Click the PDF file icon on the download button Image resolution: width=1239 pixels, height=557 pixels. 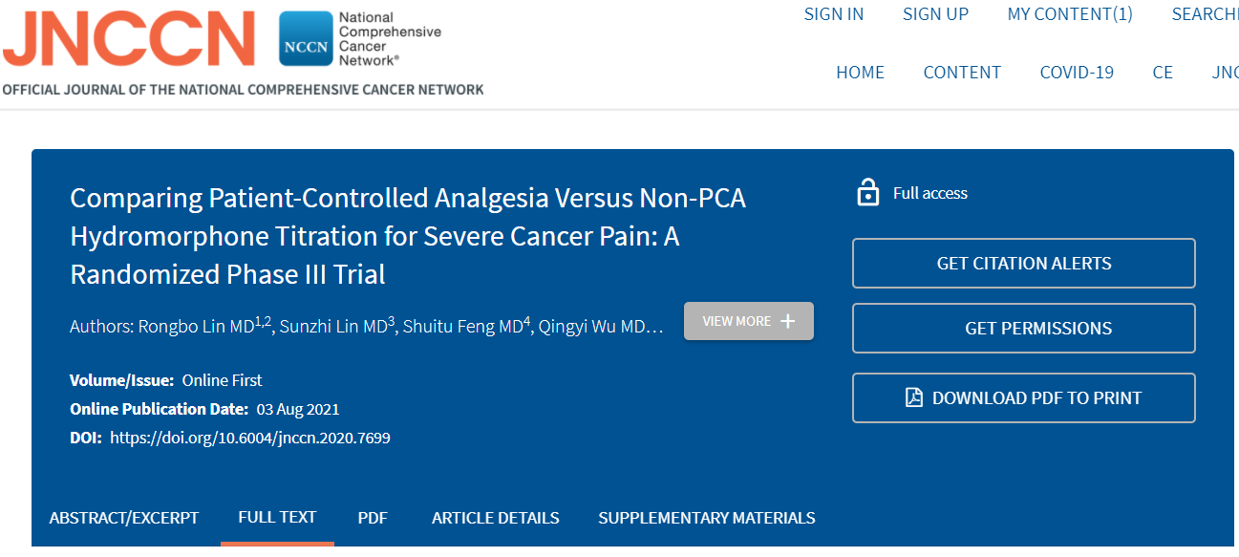click(914, 397)
